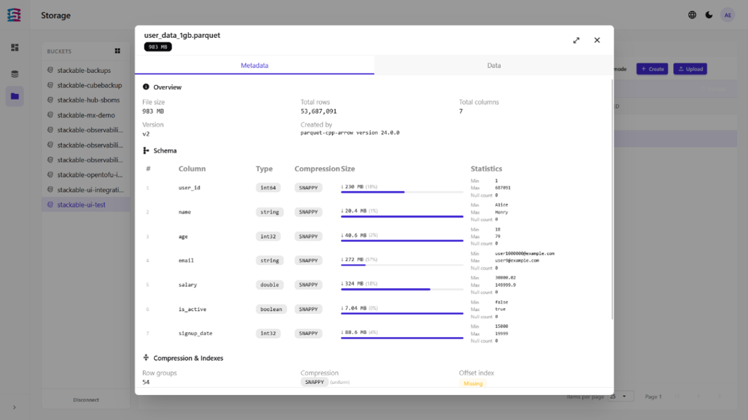Viewport: 748px width, 420px height.
Task: Toggle the buckets grid view icon
Action: point(117,51)
